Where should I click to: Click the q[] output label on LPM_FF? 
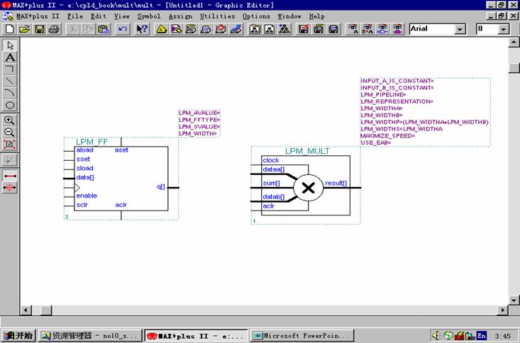coord(161,186)
